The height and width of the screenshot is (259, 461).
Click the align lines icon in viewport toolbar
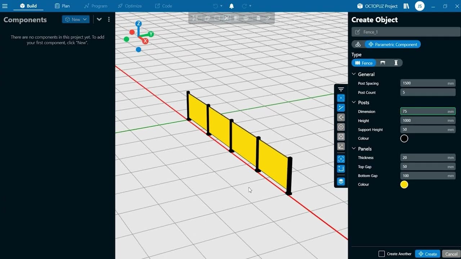[236, 18]
